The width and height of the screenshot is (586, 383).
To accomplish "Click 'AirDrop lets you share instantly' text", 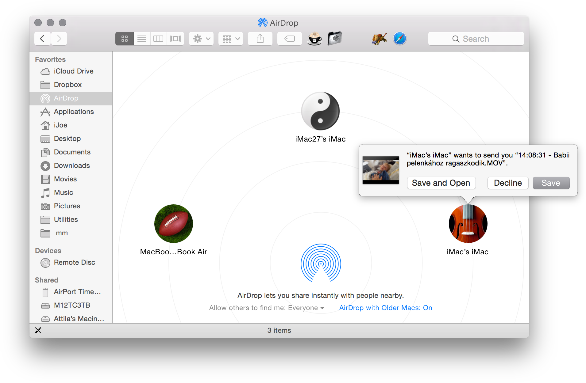I will tap(321, 295).
